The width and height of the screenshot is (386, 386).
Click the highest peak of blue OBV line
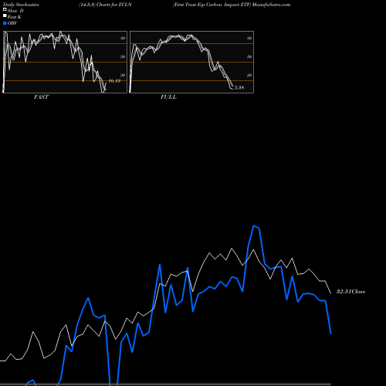point(254,226)
